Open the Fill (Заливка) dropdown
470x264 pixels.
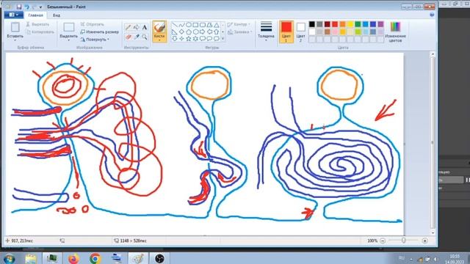pyautogui.click(x=240, y=32)
